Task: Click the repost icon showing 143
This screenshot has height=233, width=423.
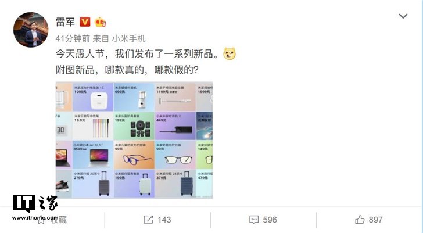Action: pyautogui.click(x=148, y=220)
